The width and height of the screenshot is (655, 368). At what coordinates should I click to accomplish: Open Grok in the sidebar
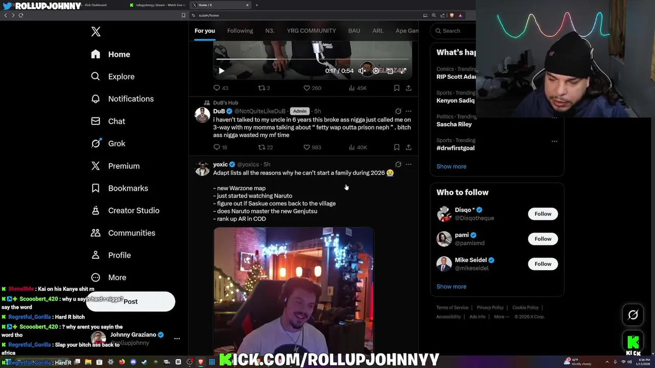pos(109,144)
